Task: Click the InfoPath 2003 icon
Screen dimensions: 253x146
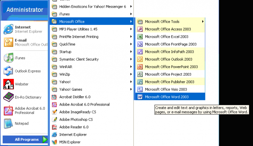Action: point(140,52)
